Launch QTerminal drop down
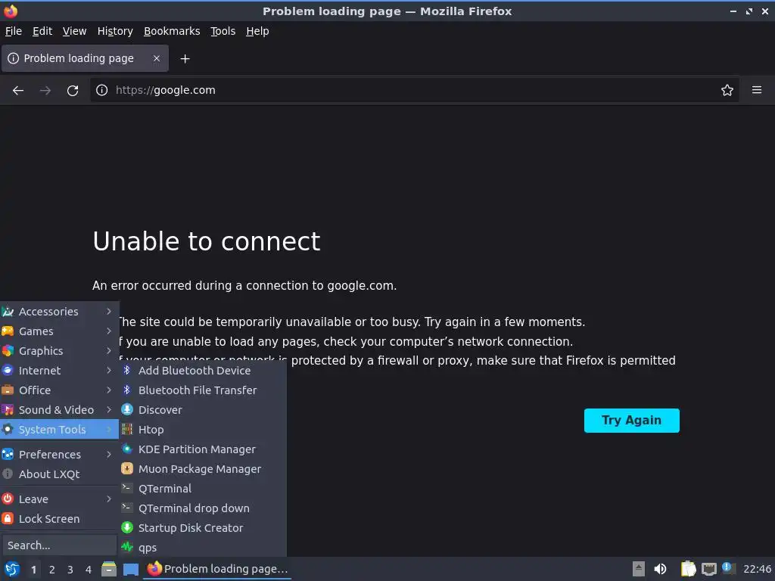Image resolution: width=775 pixels, height=581 pixels. [x=203, y=508]
